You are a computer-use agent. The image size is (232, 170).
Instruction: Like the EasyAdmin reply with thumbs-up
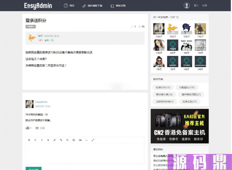(27, 128)
